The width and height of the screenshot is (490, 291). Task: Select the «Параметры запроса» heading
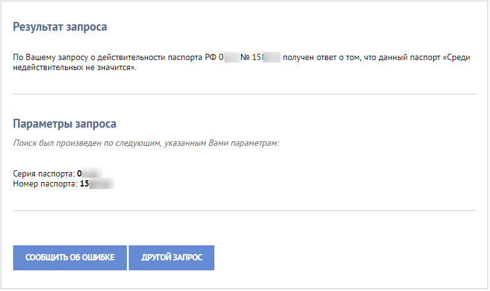(x=64, y=124)
